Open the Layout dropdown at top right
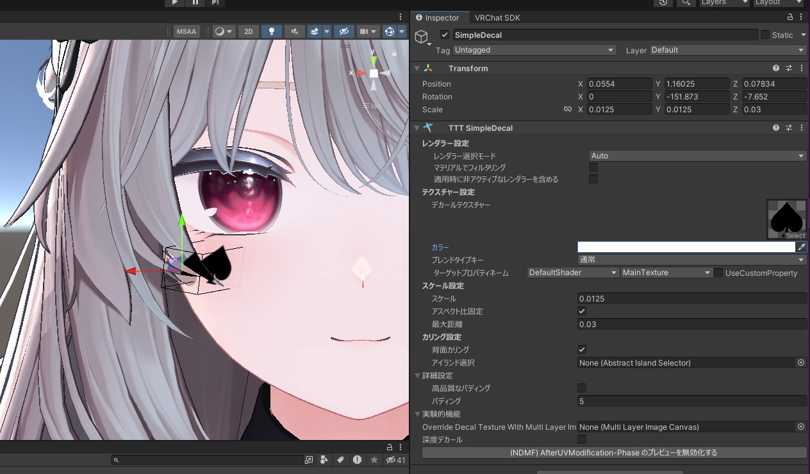 click(777, 3)
